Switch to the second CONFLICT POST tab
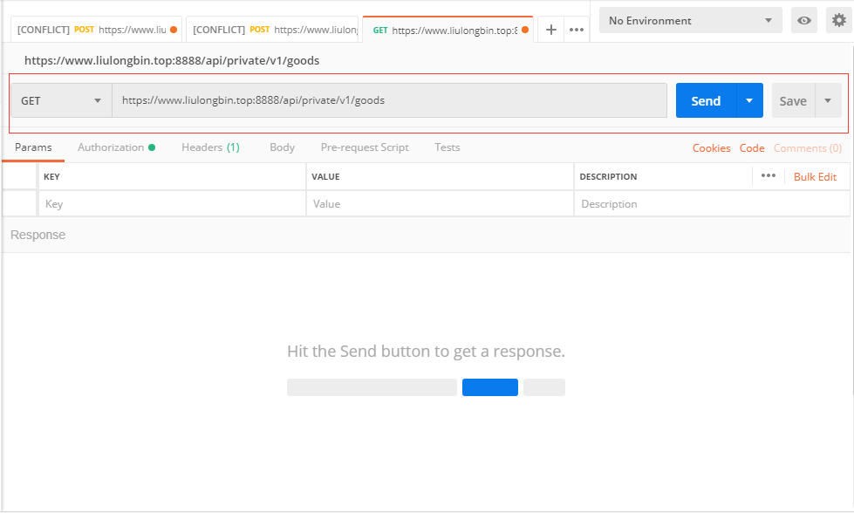Screen dimensions: 854x513 272,30
